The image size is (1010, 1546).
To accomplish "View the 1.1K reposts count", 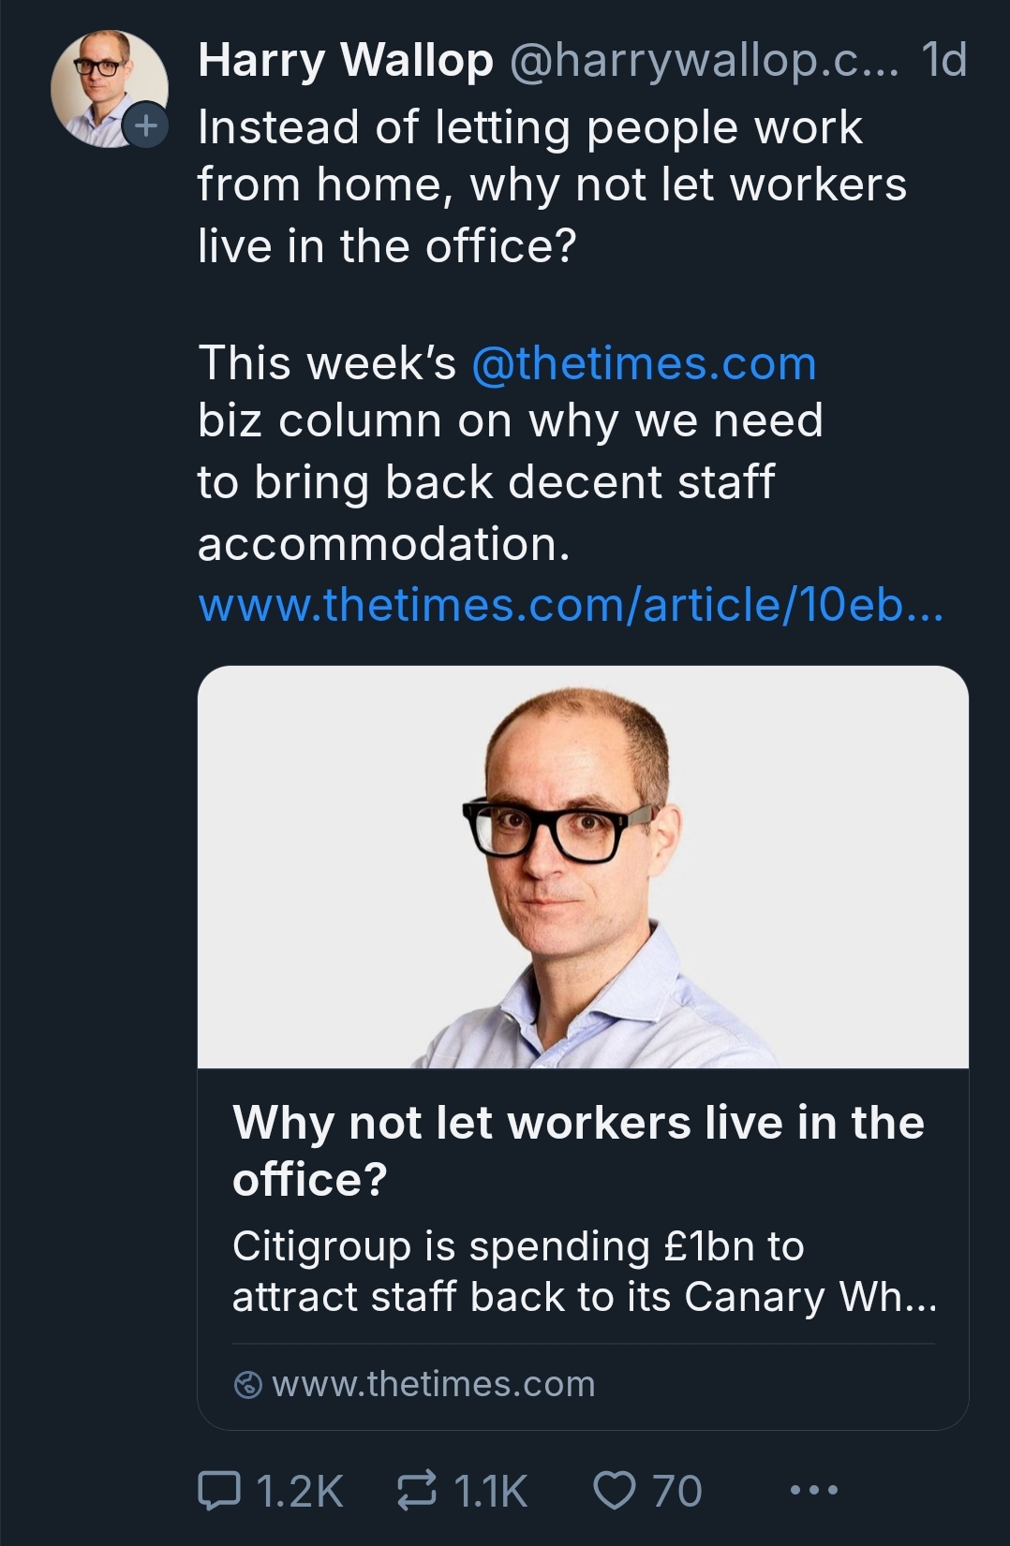I will 491,1491.
